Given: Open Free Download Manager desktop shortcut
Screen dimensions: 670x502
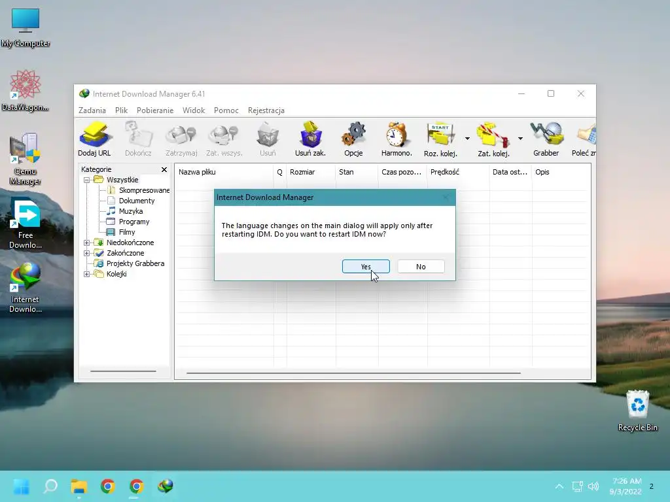Looking at the screenshot, I should click(26, 224).
